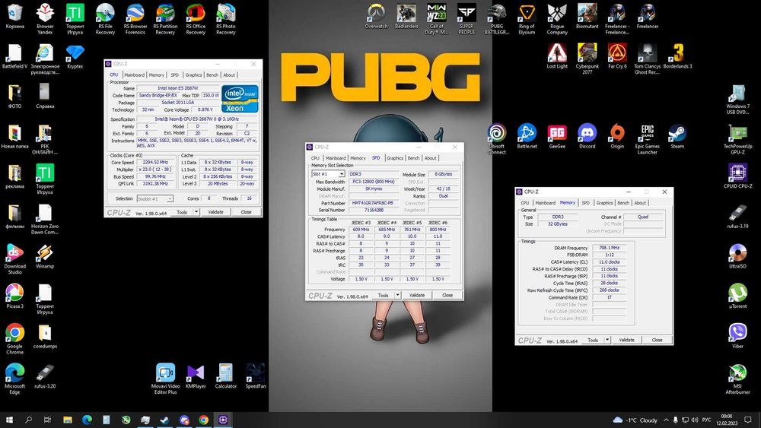
Task: Open GeeGee desktop shortcut
Action: [557, 136]
